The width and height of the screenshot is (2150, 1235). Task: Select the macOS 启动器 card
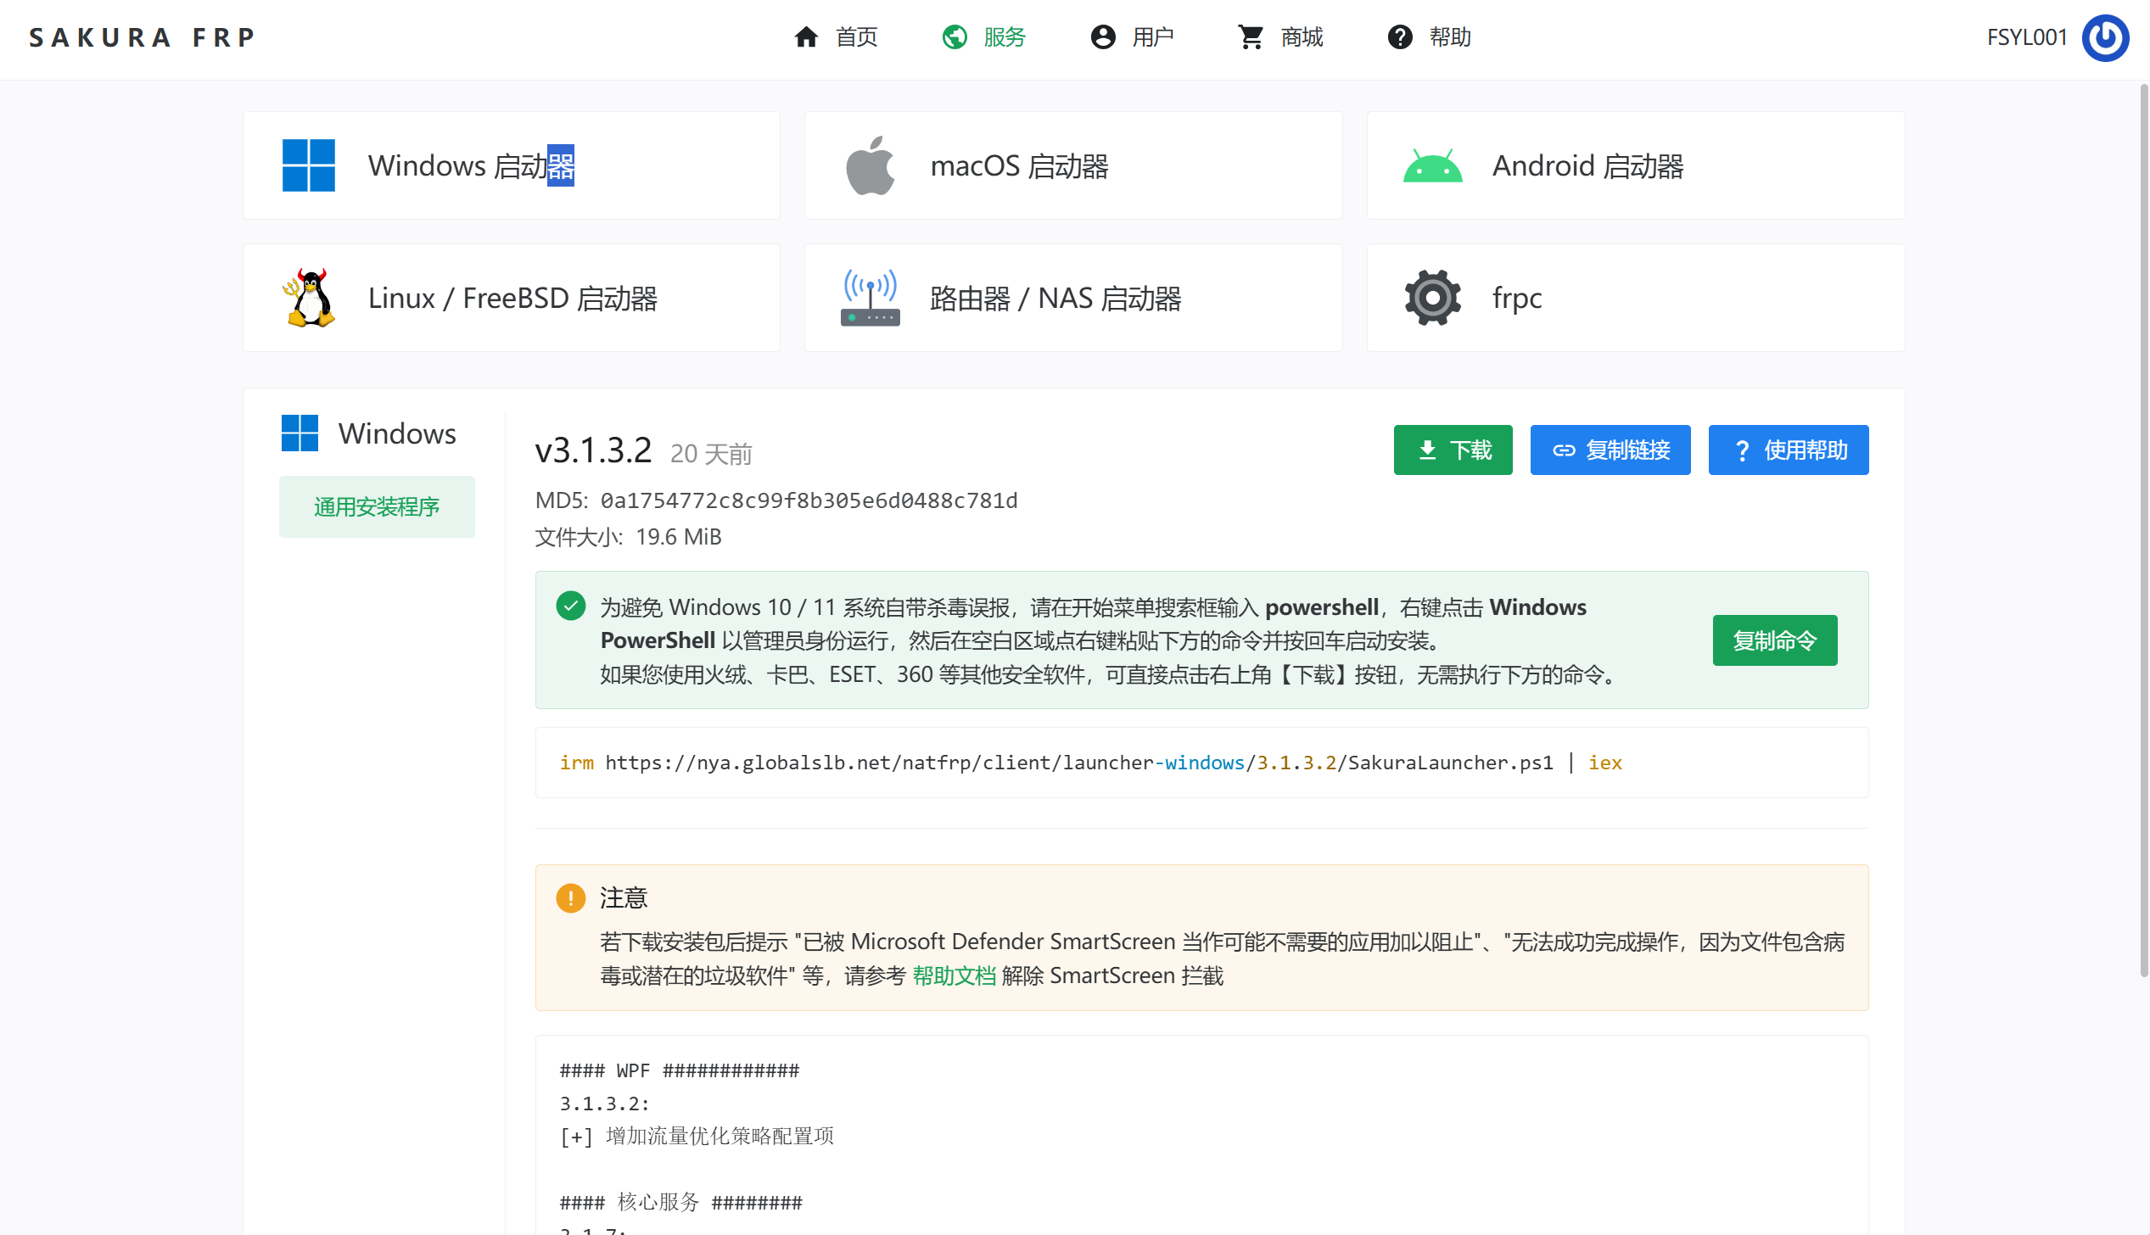pos(1073,165)
